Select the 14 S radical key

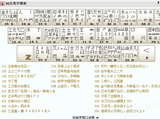click(x=34, y=35)
